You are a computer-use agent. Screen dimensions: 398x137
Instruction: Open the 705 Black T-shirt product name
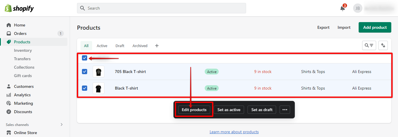(130, 72)
